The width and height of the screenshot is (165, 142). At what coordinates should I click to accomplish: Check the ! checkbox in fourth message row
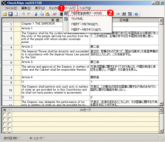9,129
